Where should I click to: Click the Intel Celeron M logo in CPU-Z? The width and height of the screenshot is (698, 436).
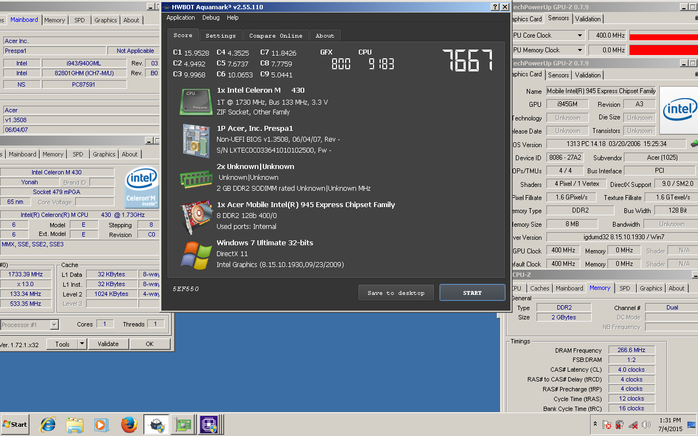click(x=142, y=188)
